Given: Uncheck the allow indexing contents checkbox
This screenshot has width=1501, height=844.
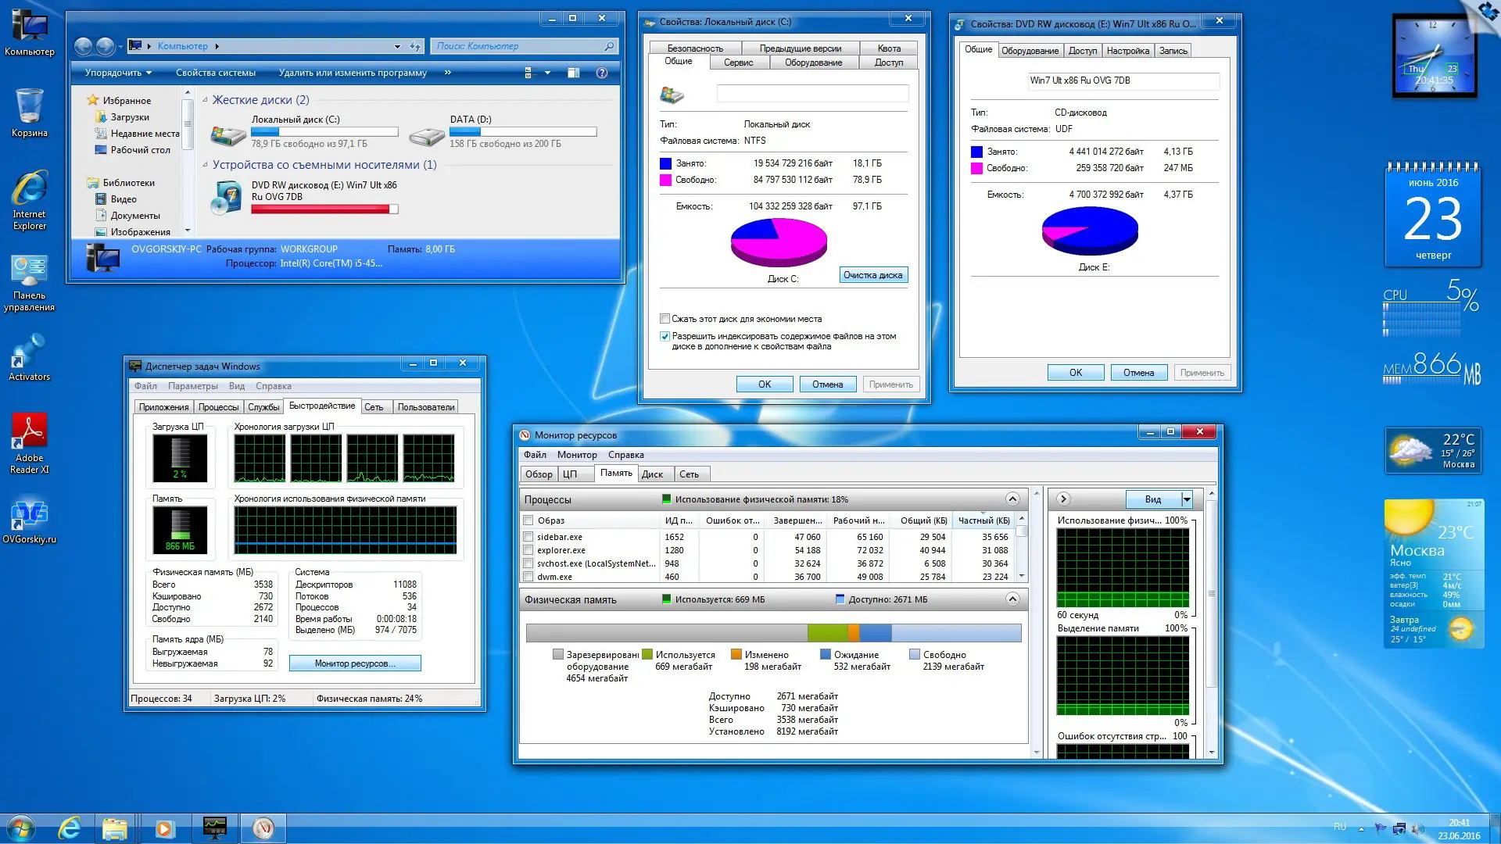Looking at the screenshot, I should click(x=665, y=336).
